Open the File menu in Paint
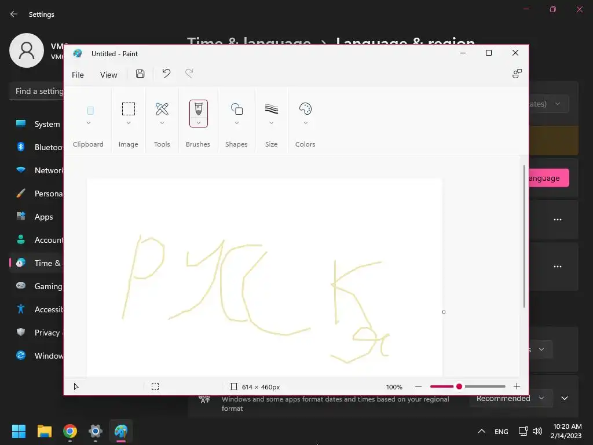This screenshot has height=445, width=593. [78, 75]
